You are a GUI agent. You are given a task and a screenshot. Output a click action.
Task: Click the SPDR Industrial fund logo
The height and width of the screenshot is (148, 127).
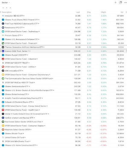coord(3,59)
